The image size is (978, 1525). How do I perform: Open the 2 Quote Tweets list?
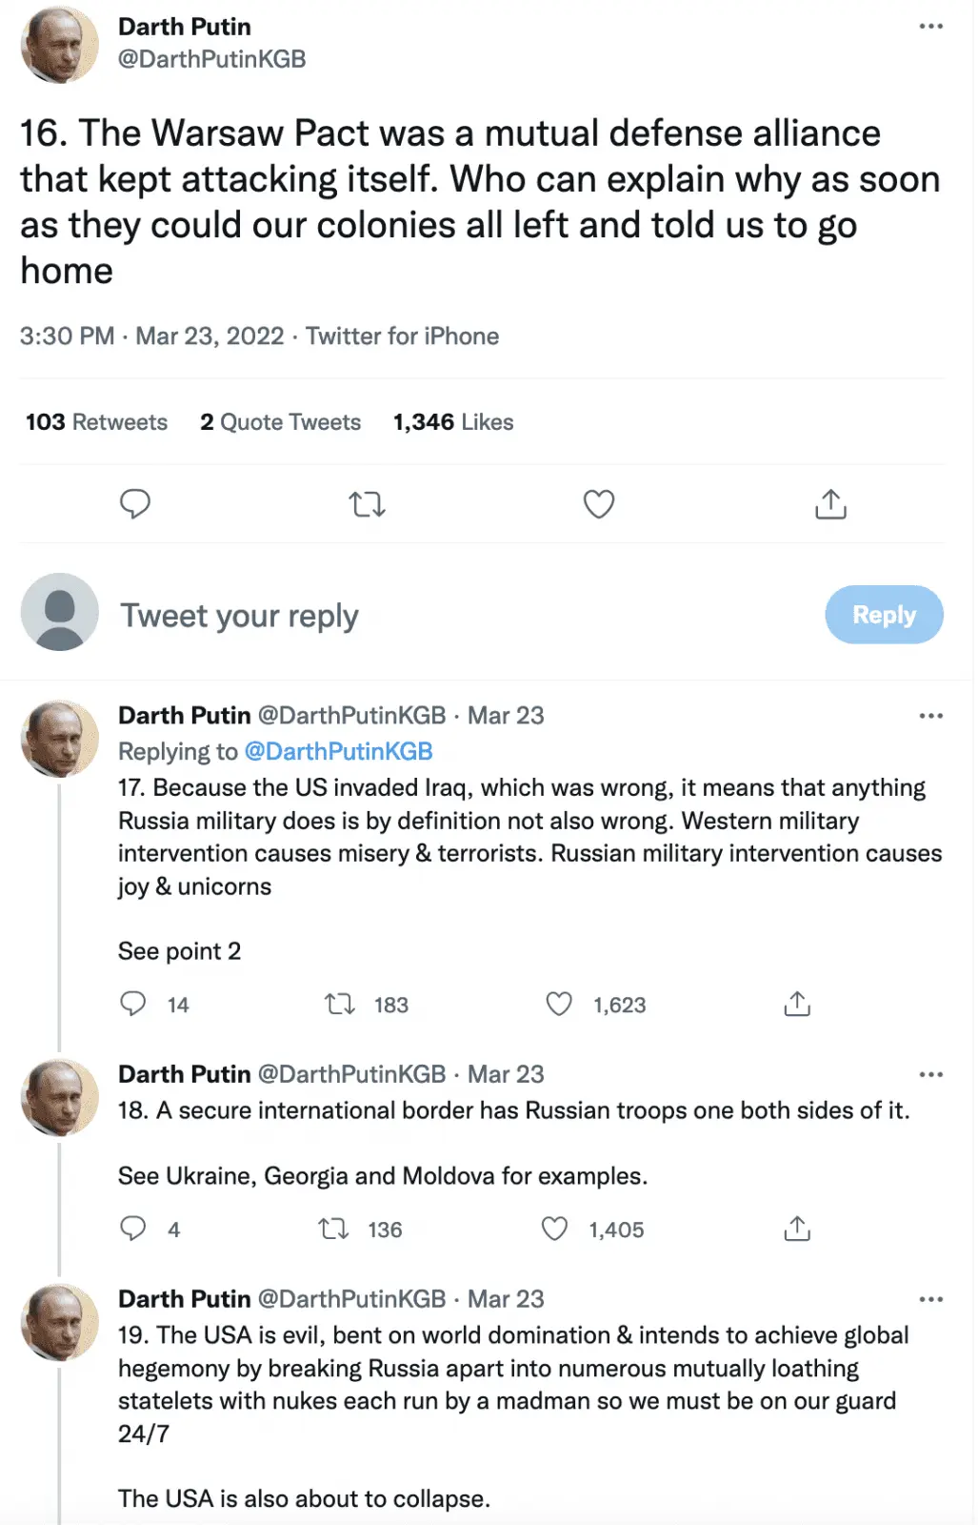tap(280, 422)
